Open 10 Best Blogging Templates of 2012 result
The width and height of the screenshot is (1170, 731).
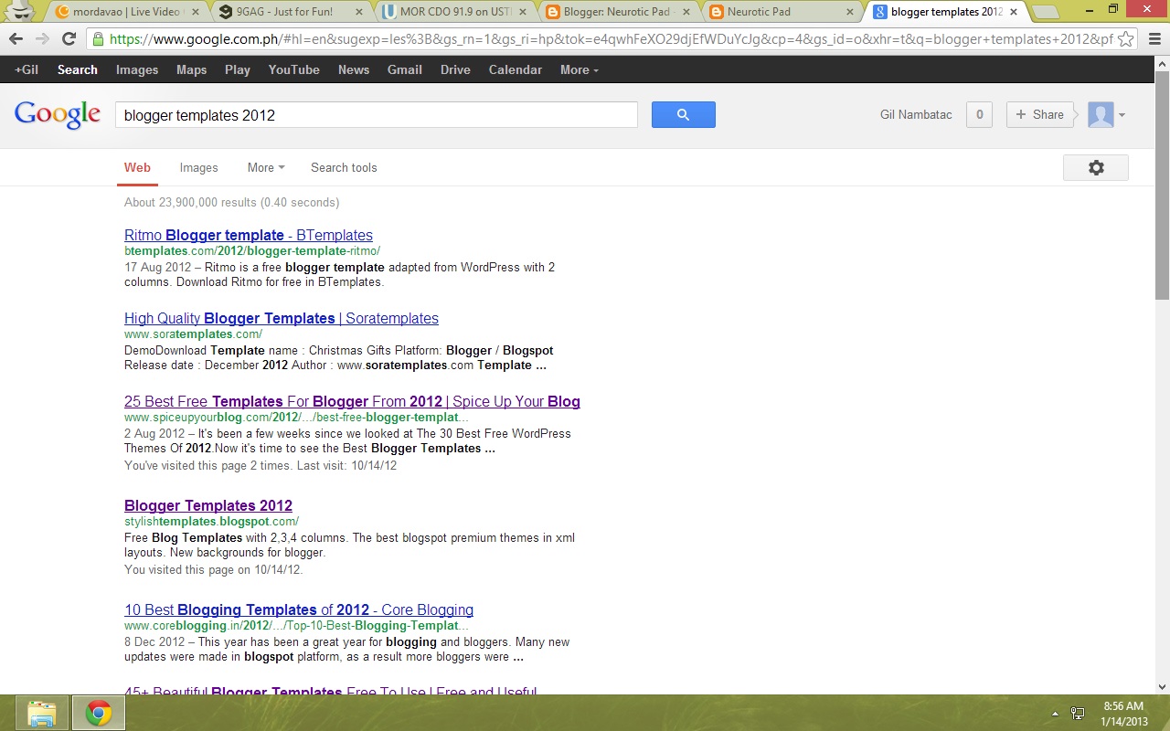[299, 609]
